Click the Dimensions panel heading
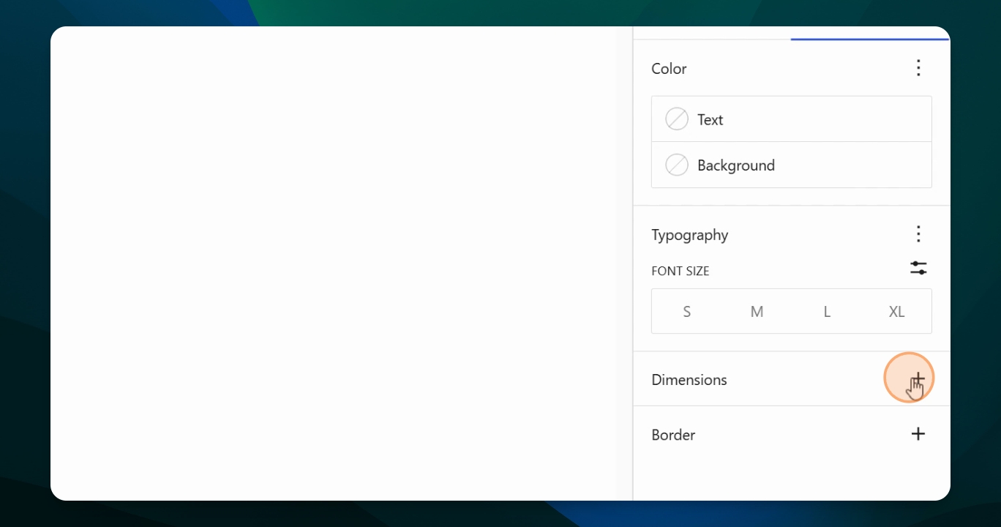1001x527 pixels. [689, 380]
